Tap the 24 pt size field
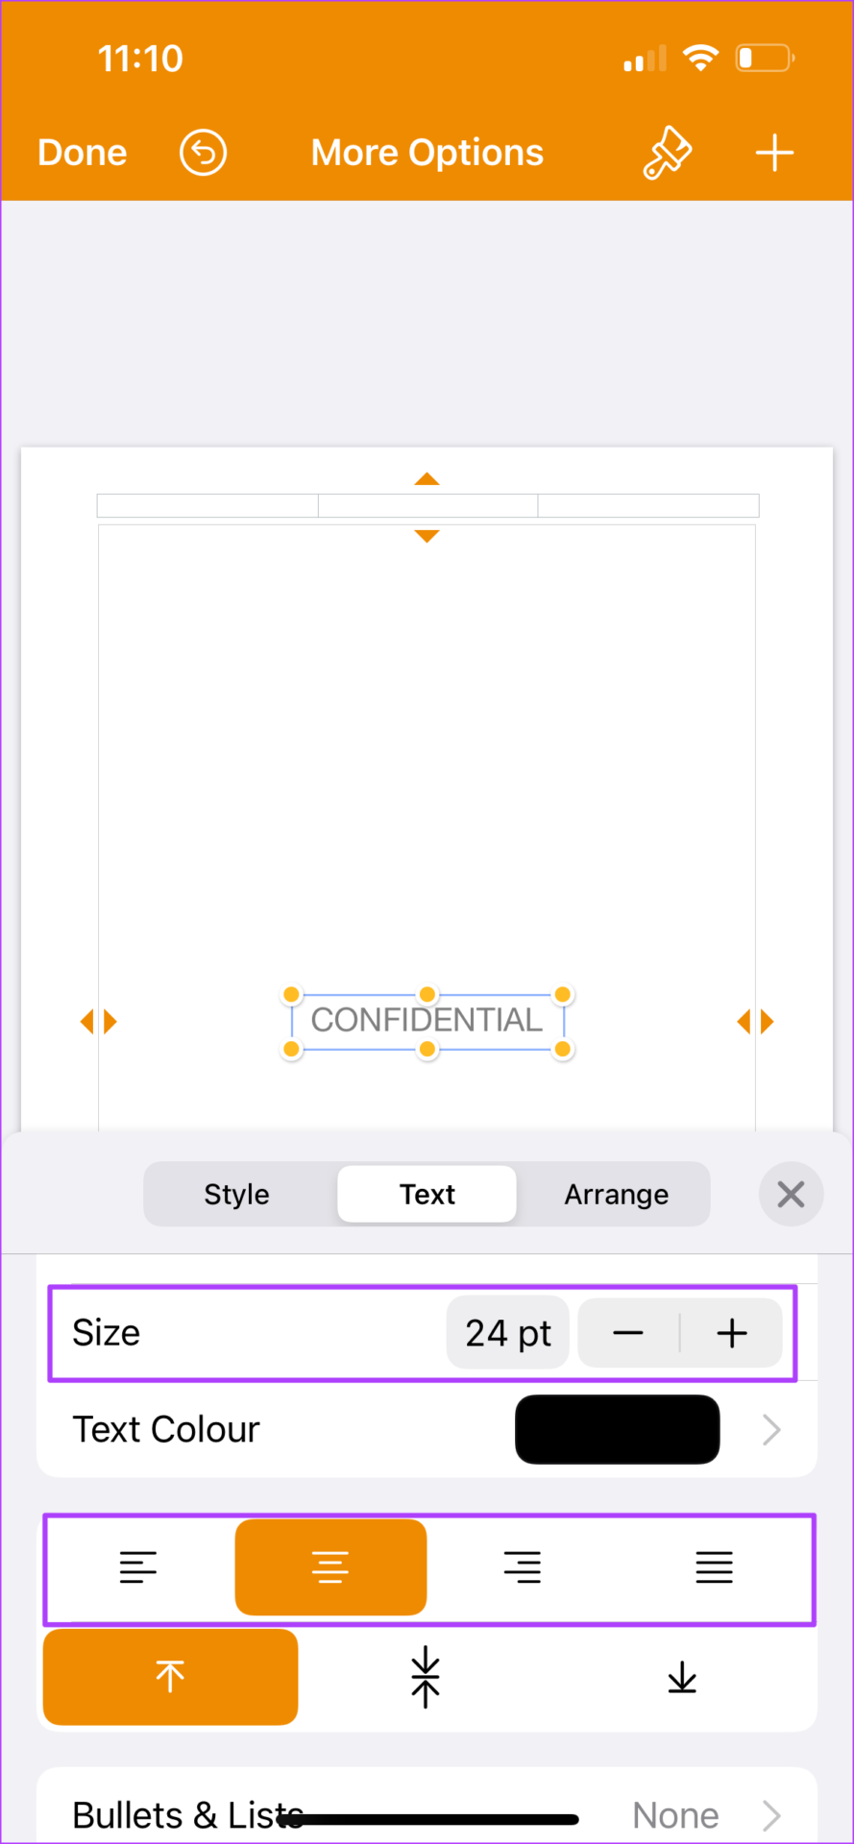Screen dimensions: 854x1844 pos(508,1333)
